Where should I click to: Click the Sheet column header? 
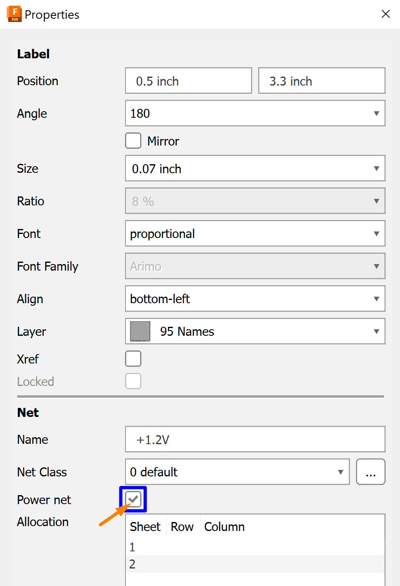tap(145, 527)
